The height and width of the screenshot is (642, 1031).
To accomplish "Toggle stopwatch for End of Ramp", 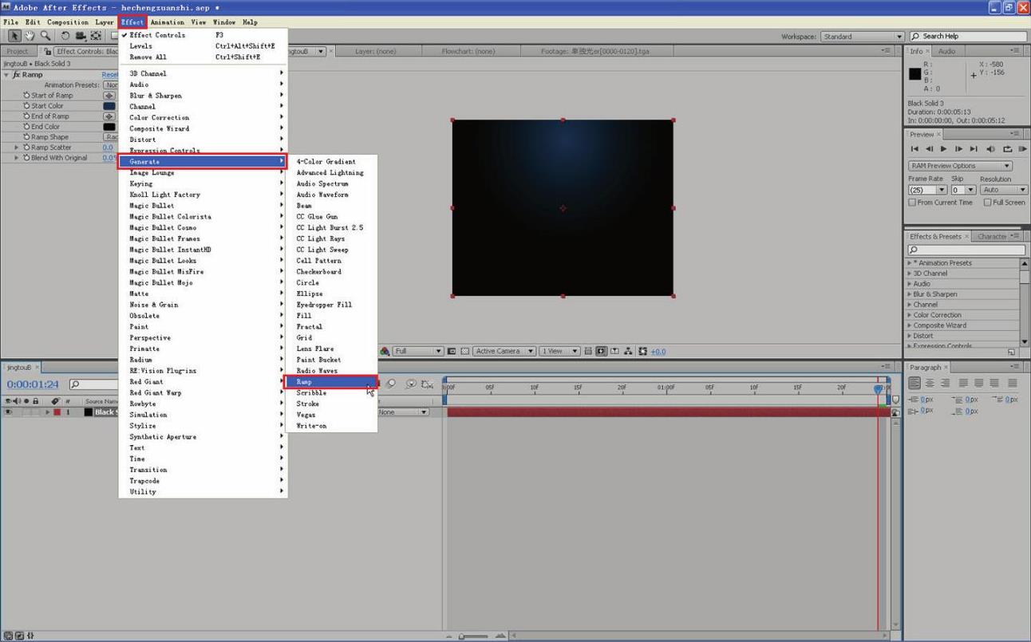I will pyautogui.click(x=26, y=116).
